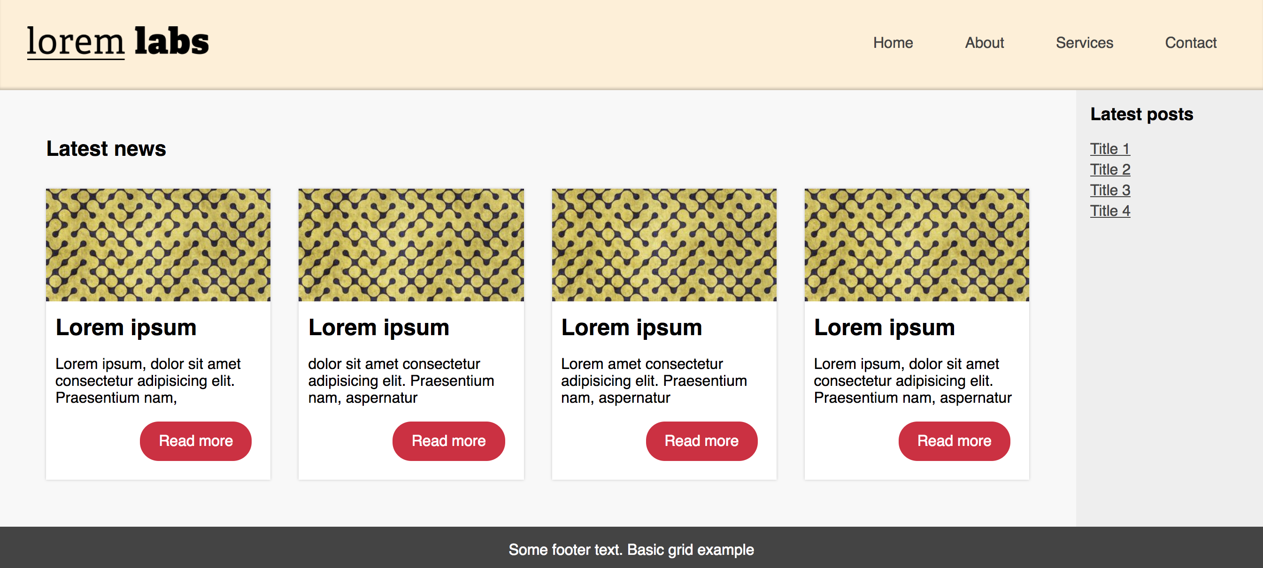Click Read more on first card
Viewport: 1263px width, 568px height.
(197, 440)
